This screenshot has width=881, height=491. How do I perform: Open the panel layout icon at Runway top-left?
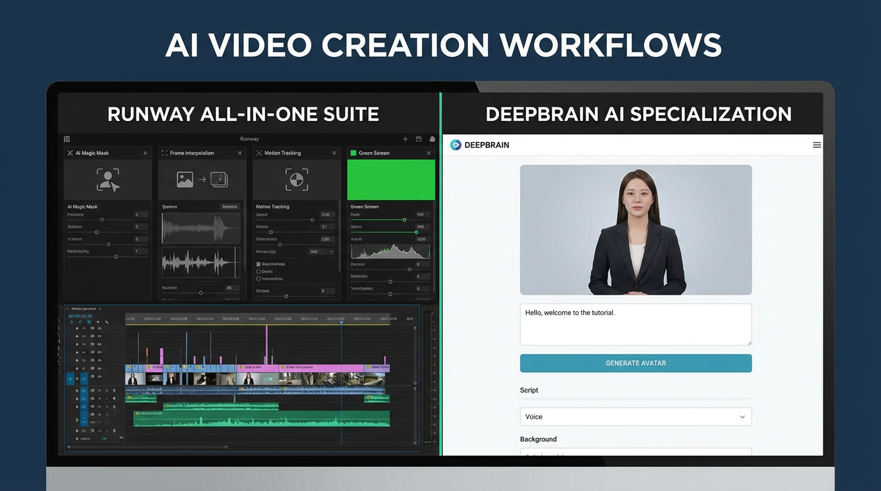(x=67, y=139)
